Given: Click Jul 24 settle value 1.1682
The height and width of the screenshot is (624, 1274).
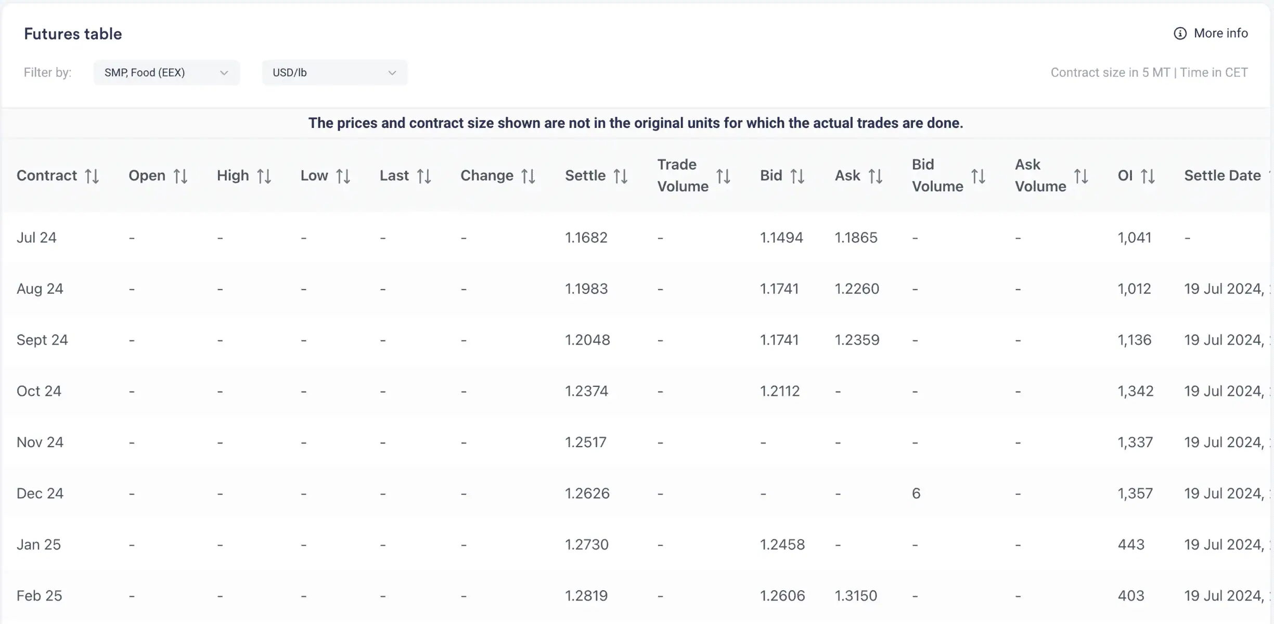Looking at the screenshot, I should coord(586,238).
